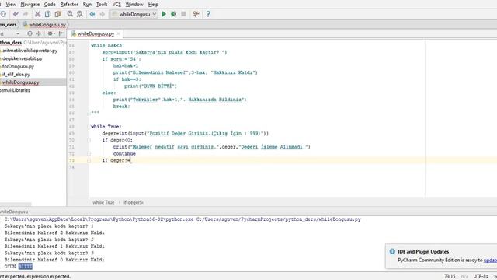Viewport: 497px width, 280px height.
Task: Open the View menu
Action: (11, 5)
